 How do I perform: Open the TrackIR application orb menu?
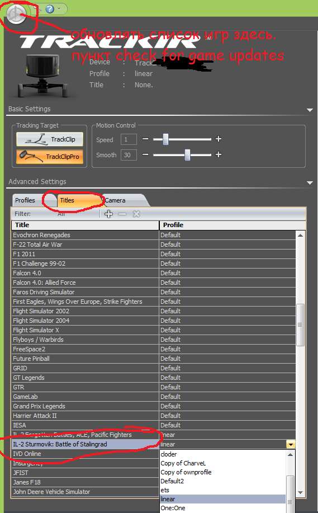tap(16, 15)
